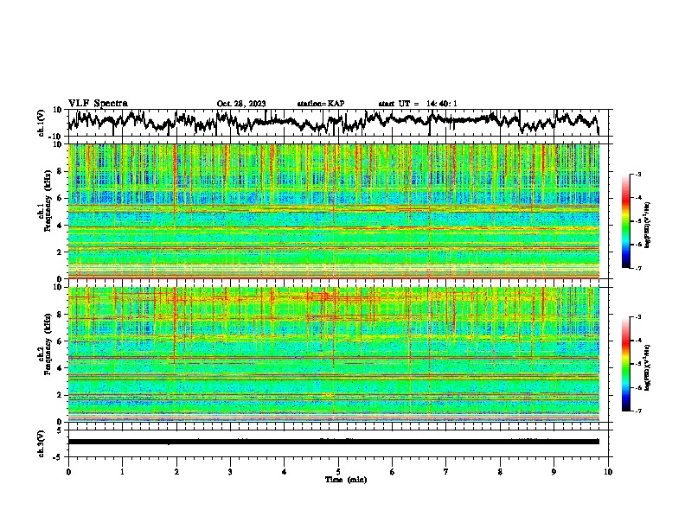This screenshot has height=529, width=685.
Task: Click the time axis tick label "2"
Action: (176, 472)
